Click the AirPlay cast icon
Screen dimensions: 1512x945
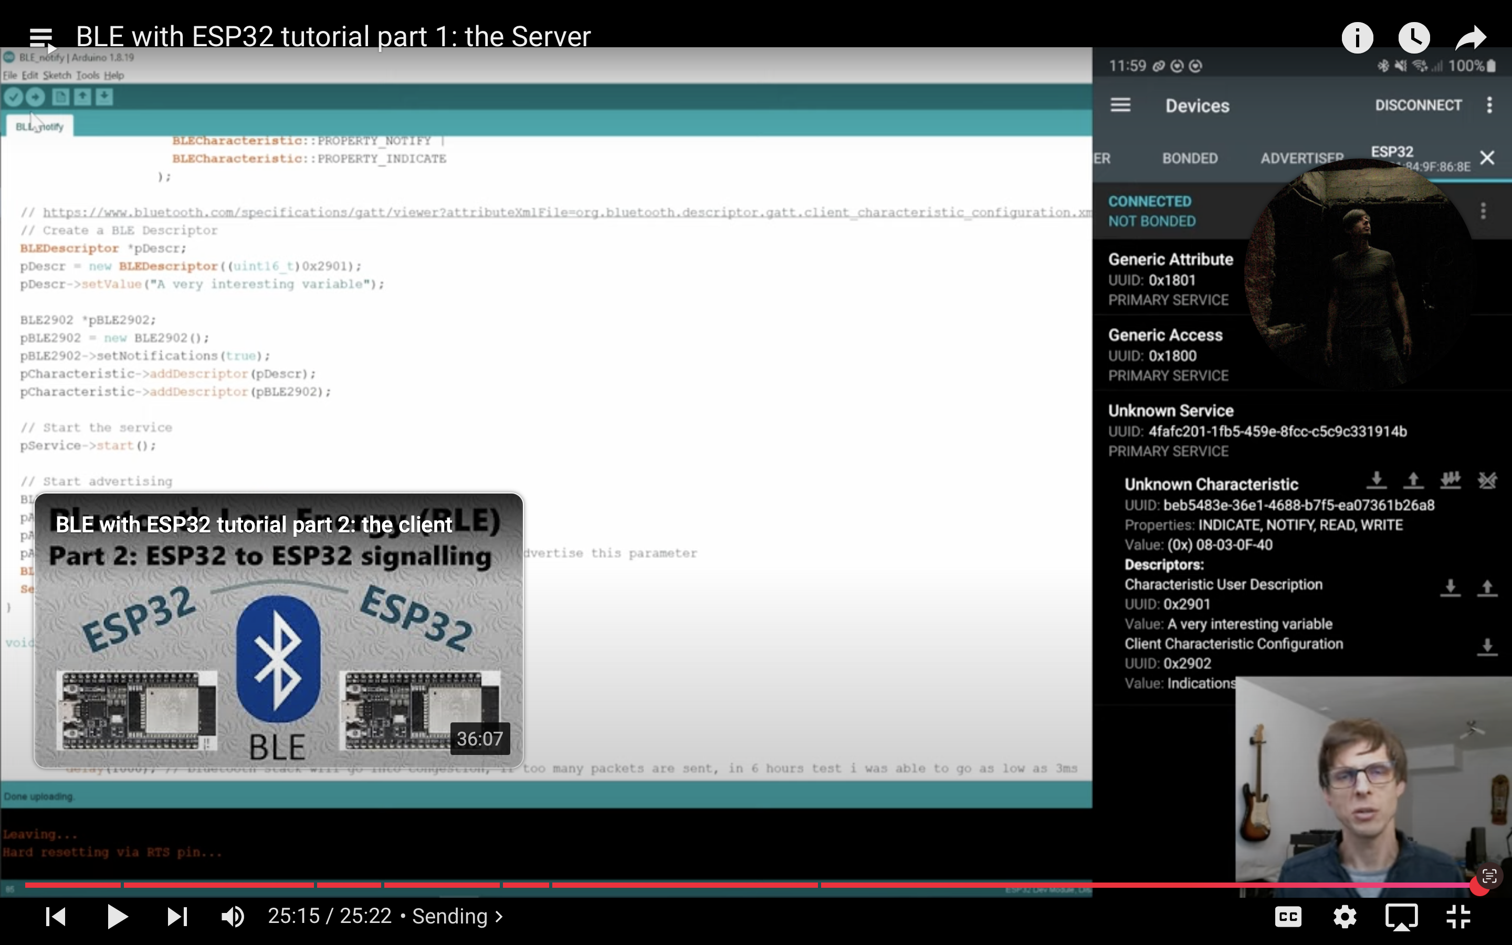1401,917
